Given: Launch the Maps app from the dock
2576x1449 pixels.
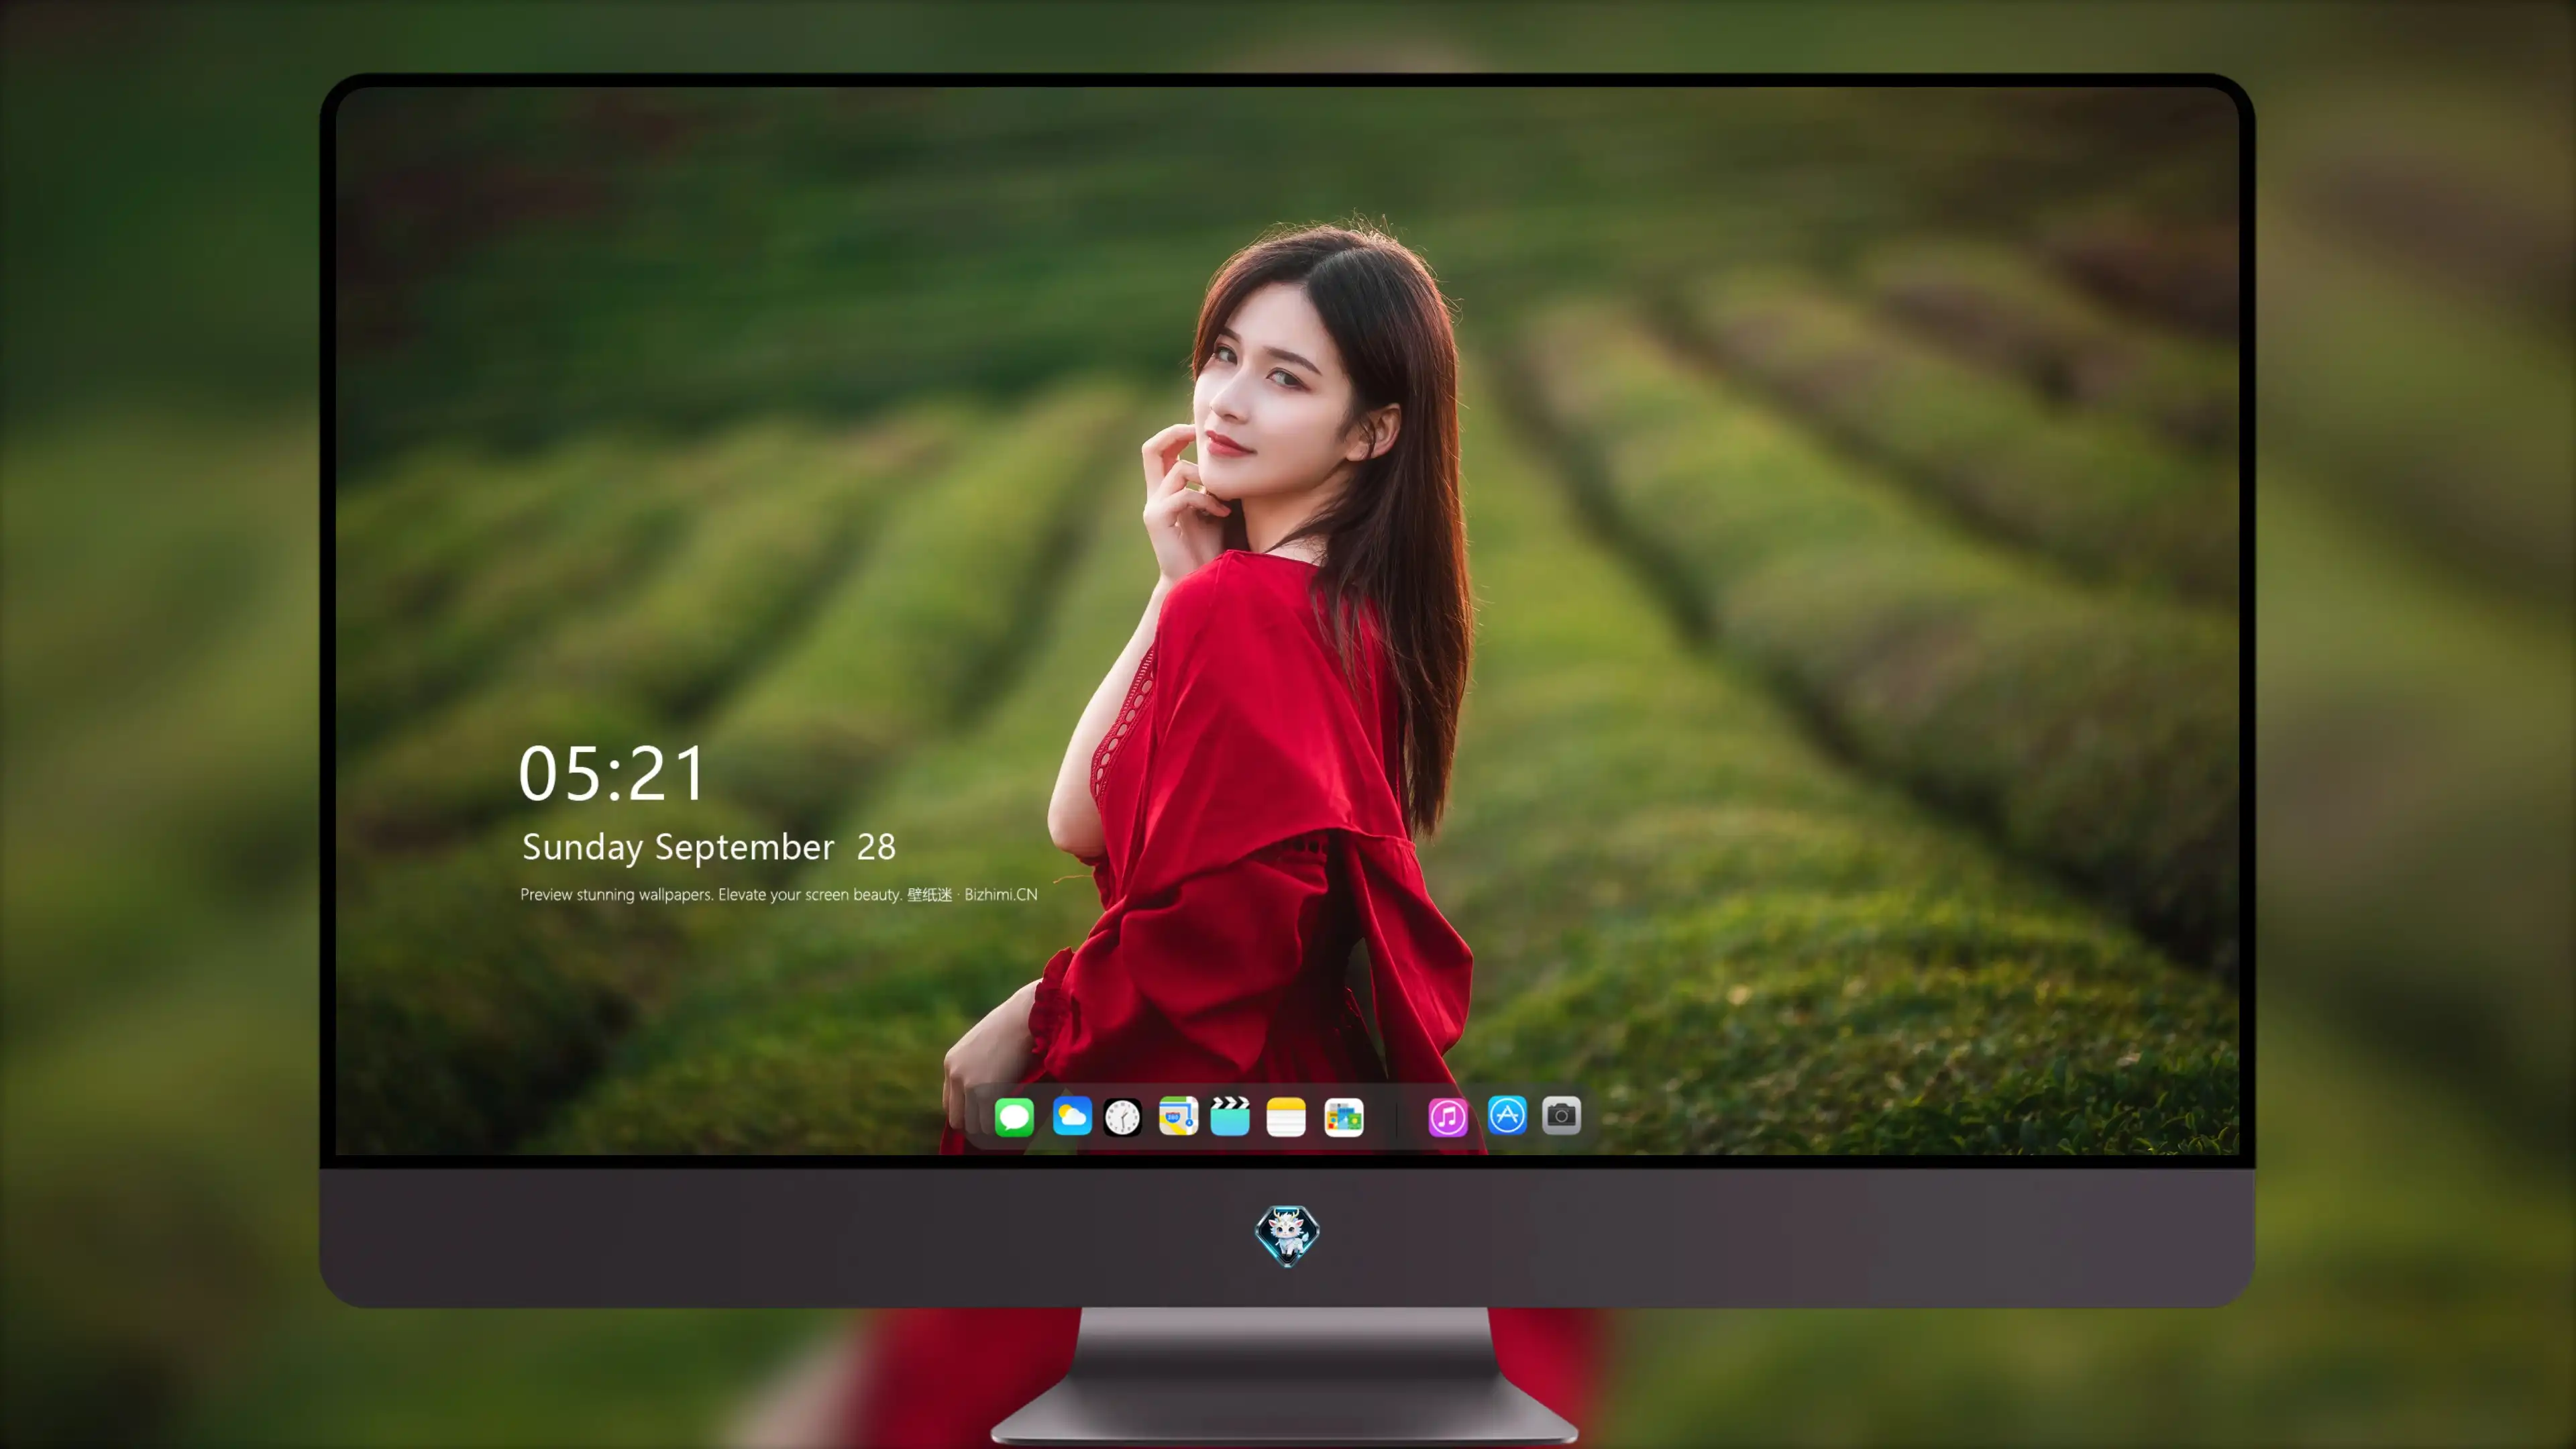Looking at the screenshot, I should click(1178, 1116).
